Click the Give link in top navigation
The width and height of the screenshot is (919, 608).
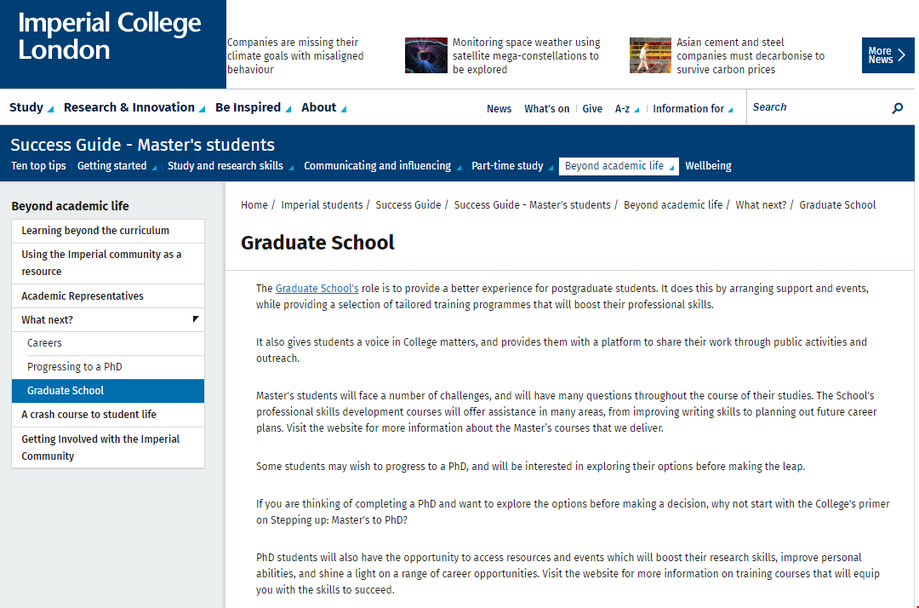tap(592, 109)
